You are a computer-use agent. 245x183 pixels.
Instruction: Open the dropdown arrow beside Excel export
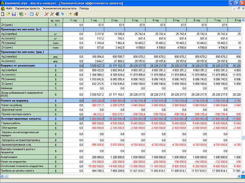click(x=25, y=14)
